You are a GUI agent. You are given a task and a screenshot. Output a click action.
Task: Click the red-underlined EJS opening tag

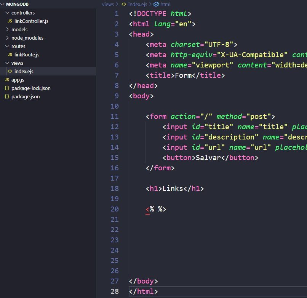click(x=150, y=209)
